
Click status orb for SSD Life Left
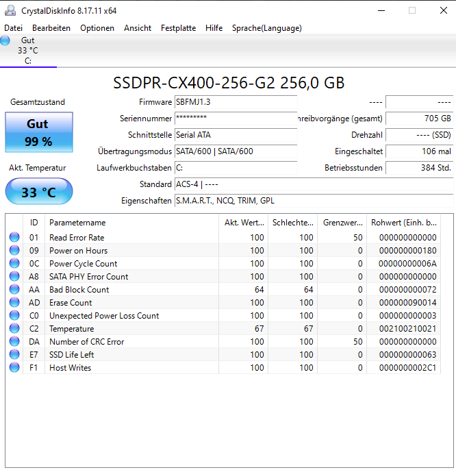(x=14, y=354)
